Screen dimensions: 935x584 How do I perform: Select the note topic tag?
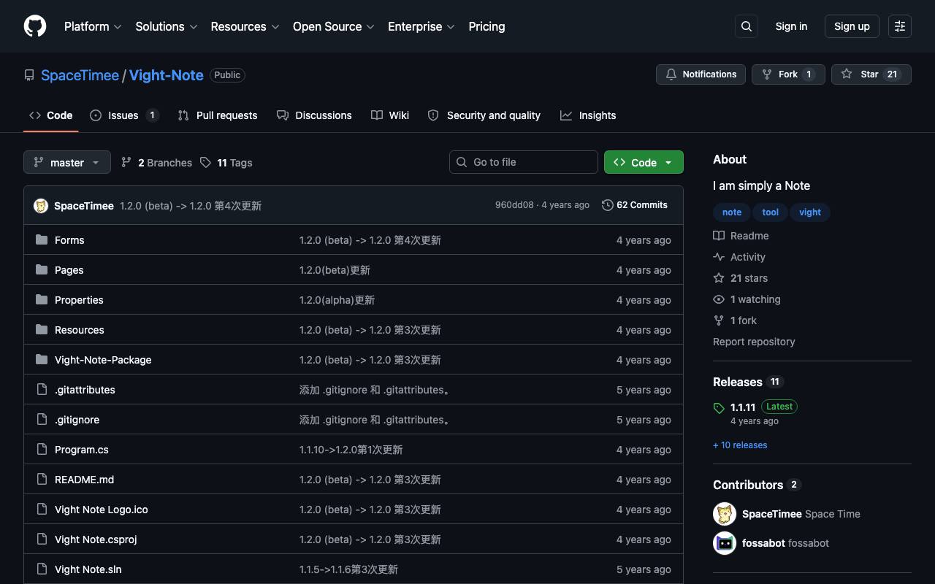(732, 212)
